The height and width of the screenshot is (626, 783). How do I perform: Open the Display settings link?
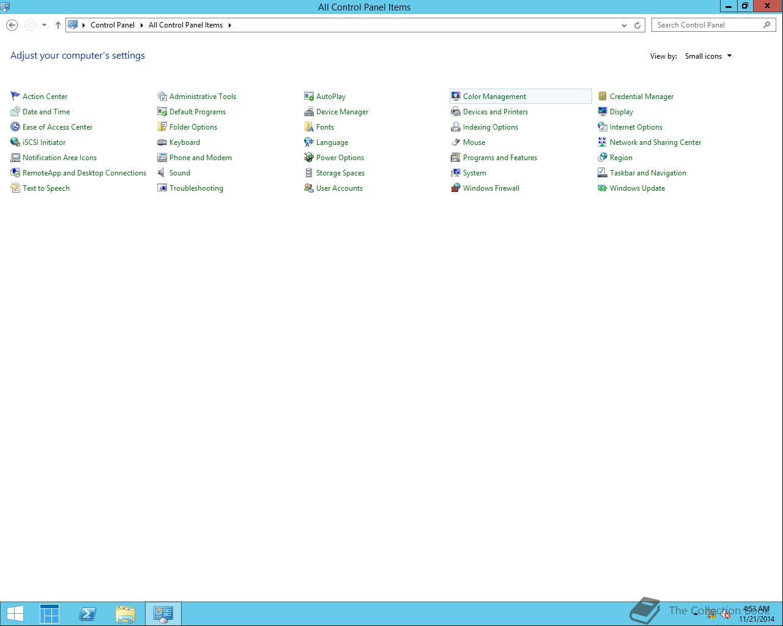pyautogui.click(x=622, y=112)
